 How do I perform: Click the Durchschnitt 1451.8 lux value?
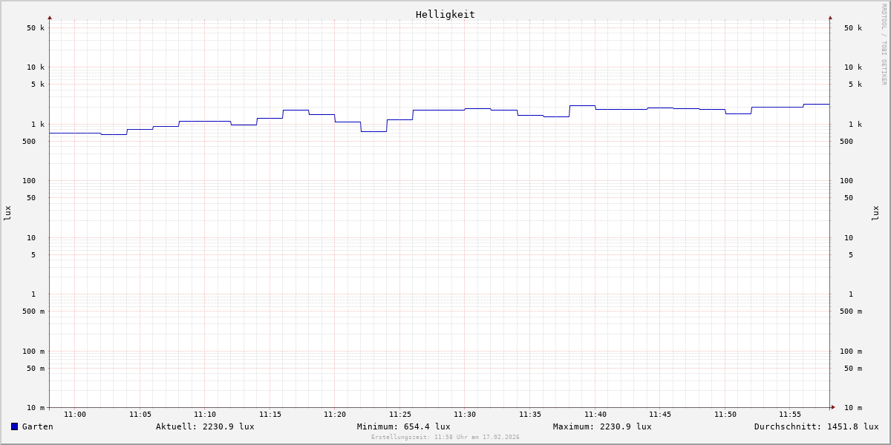click(816, 426)
